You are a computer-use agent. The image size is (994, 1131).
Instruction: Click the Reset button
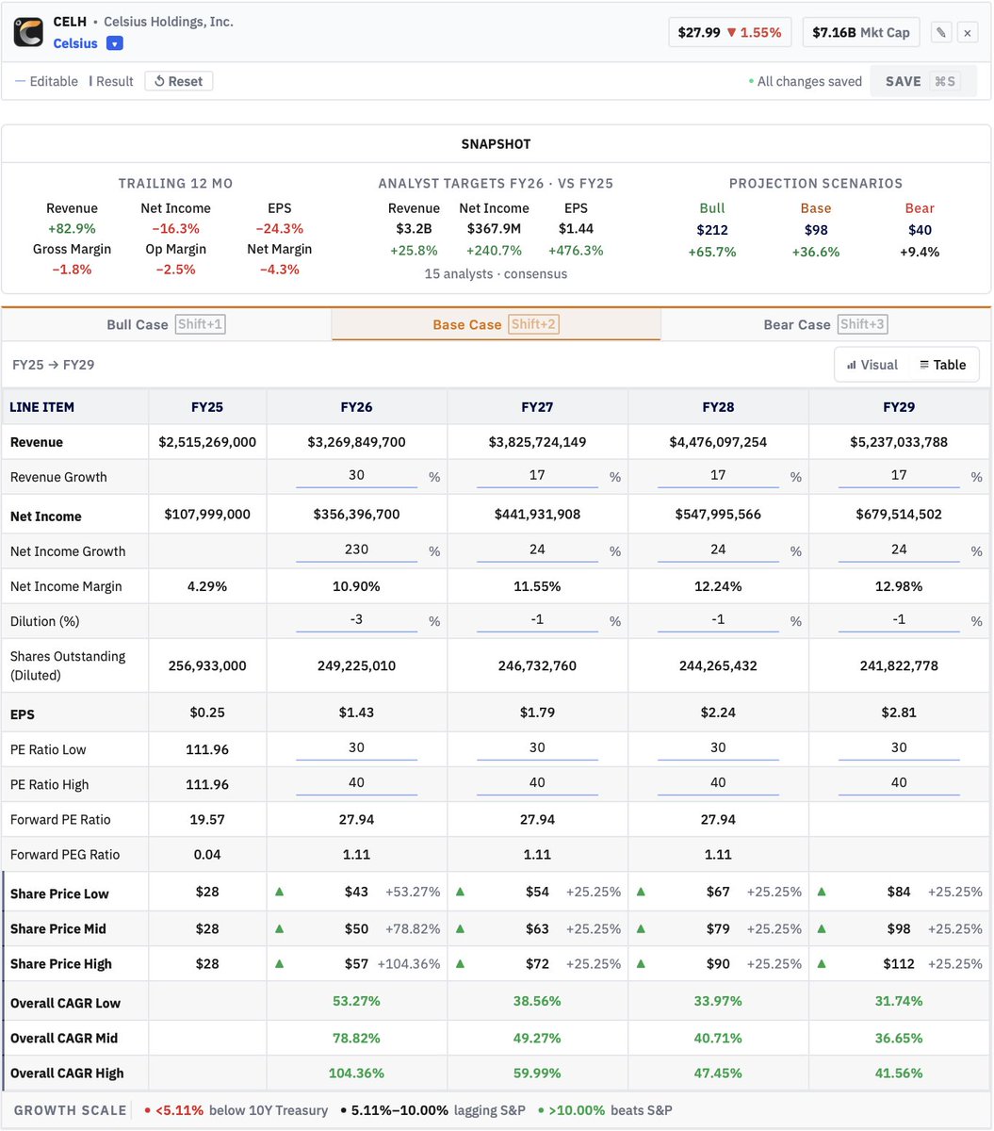(179, 81)
